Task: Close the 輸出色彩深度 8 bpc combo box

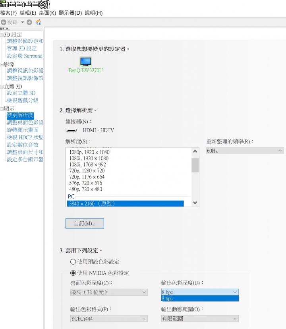Action: tap(200, 292)
